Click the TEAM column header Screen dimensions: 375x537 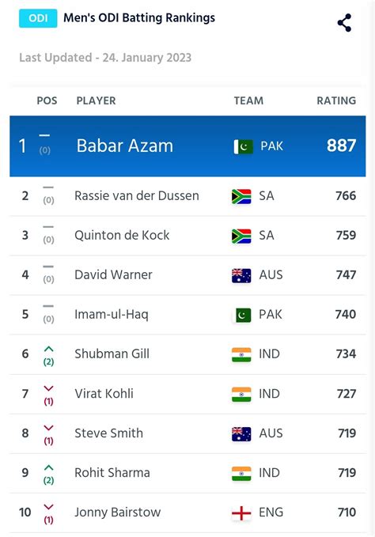(248, 100)
